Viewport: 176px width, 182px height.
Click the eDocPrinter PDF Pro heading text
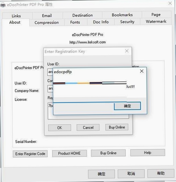pyautogui.click(x=88, y=35)
